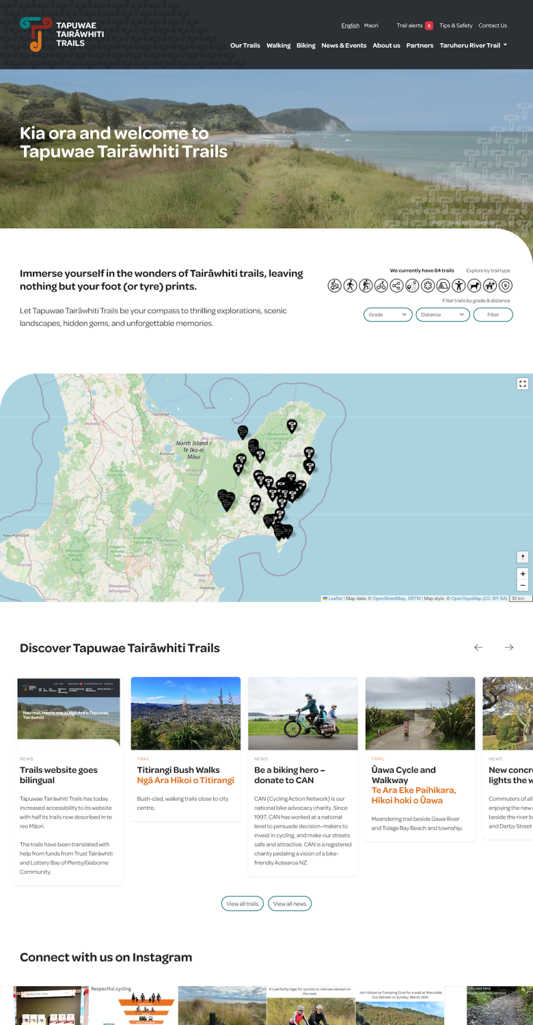
Task: Go to News & Events in navigation
Action: pos(344,46)
